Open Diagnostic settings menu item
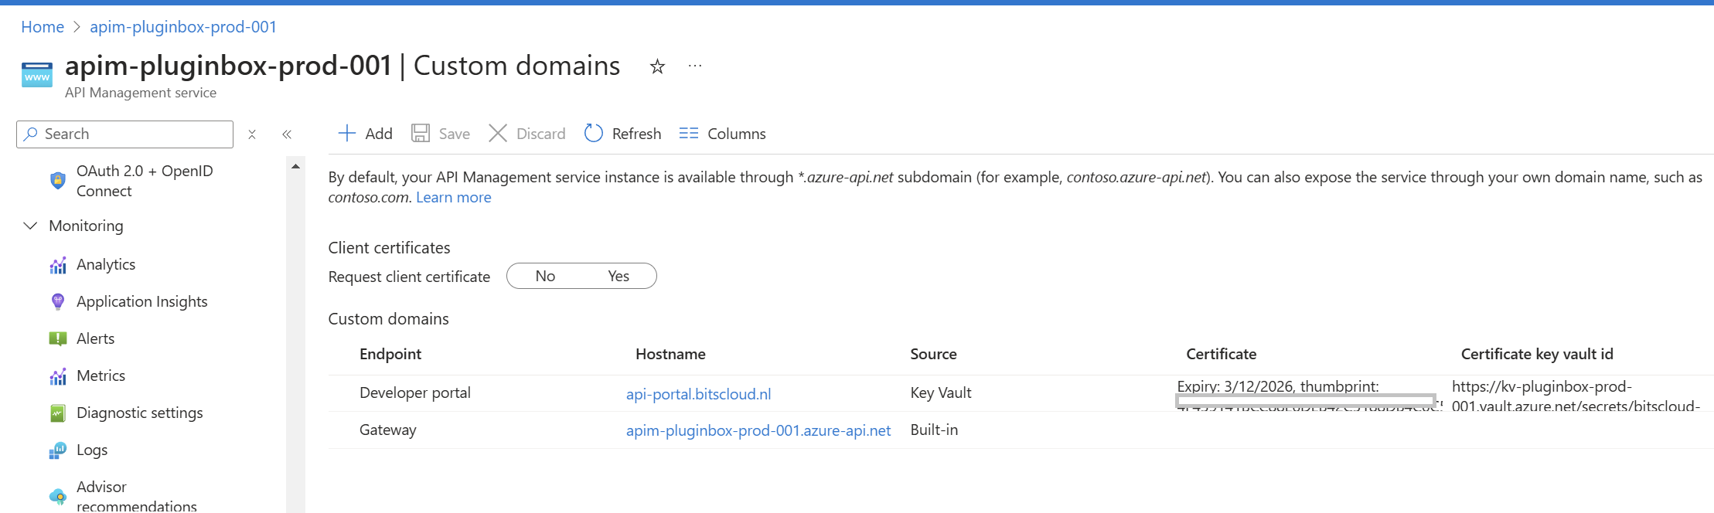This screenshot has width=1714, height=513. pyautogui.click(x=140, y=413)
